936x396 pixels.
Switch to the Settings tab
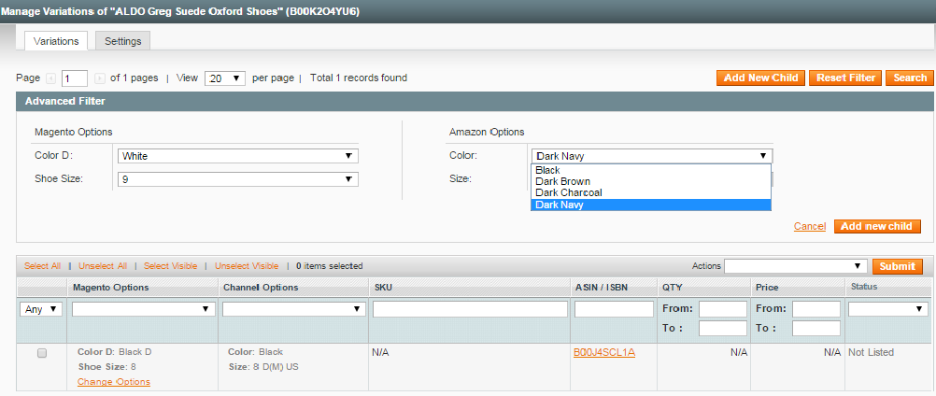click(x=122, y=41)
